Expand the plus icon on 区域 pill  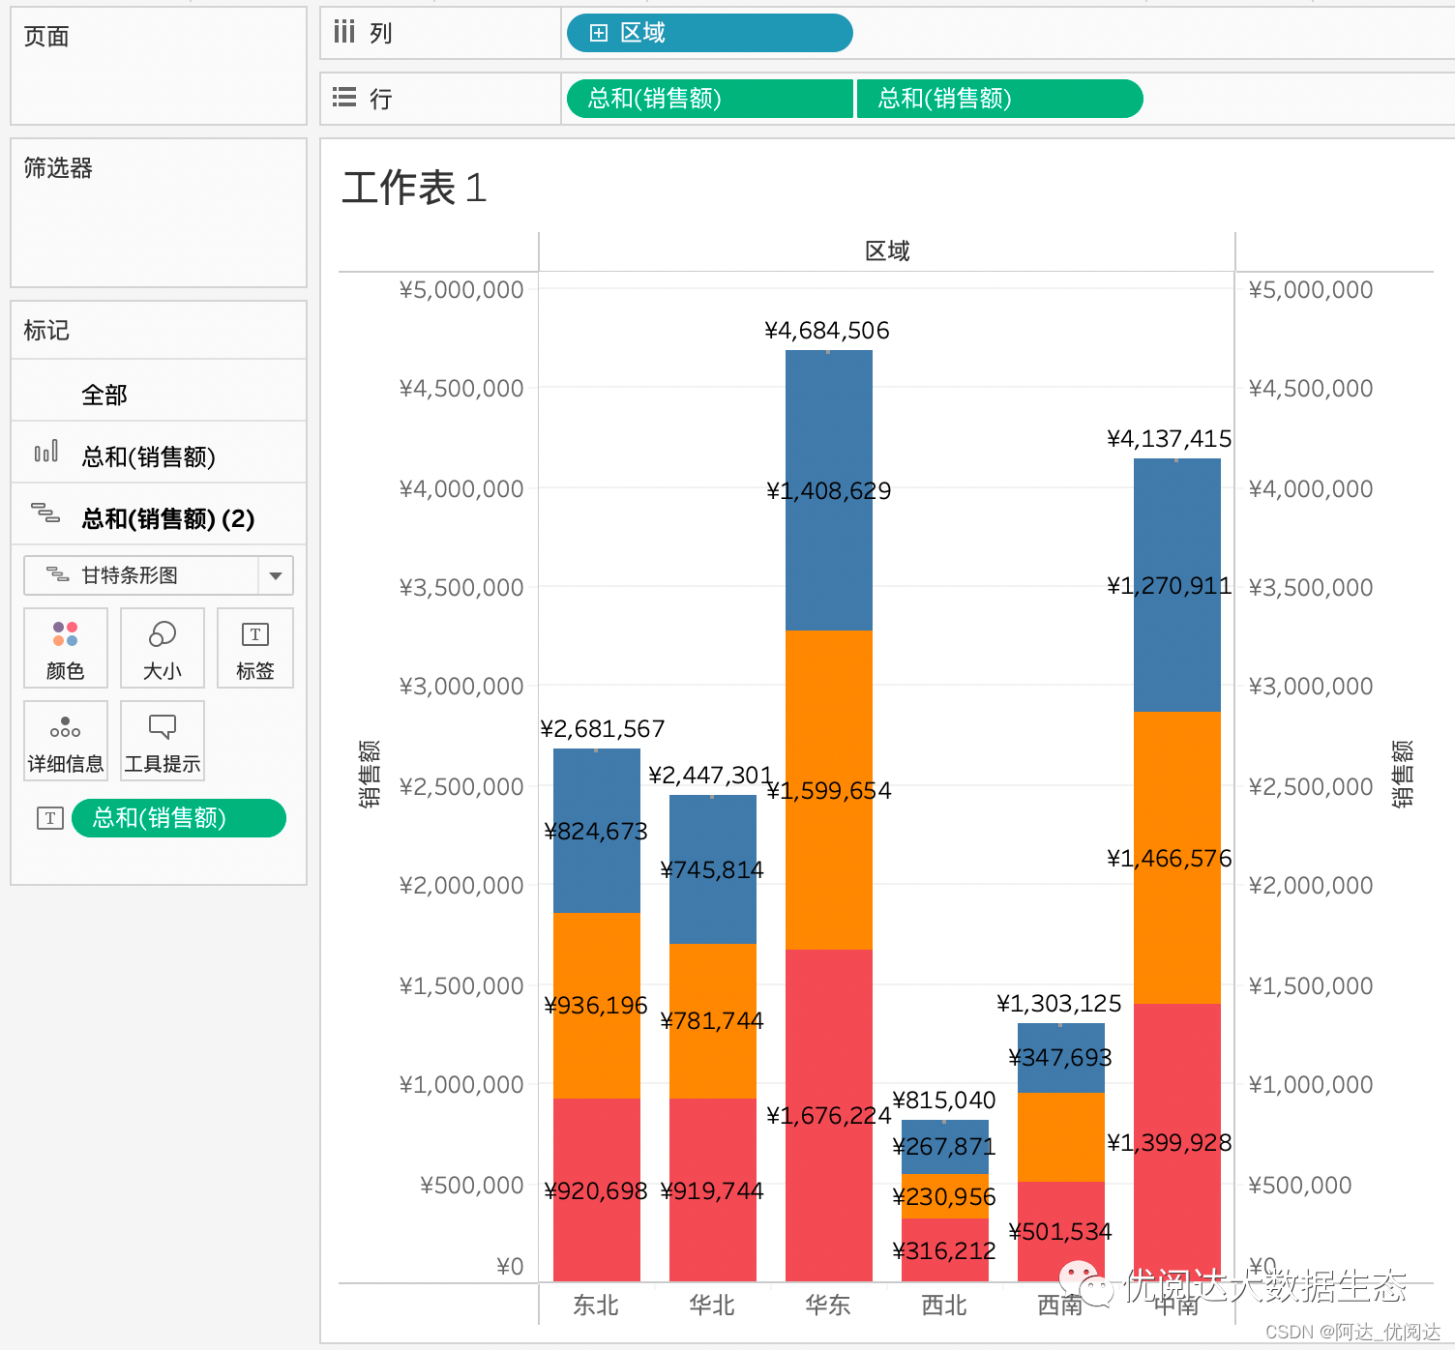[599, 33]
